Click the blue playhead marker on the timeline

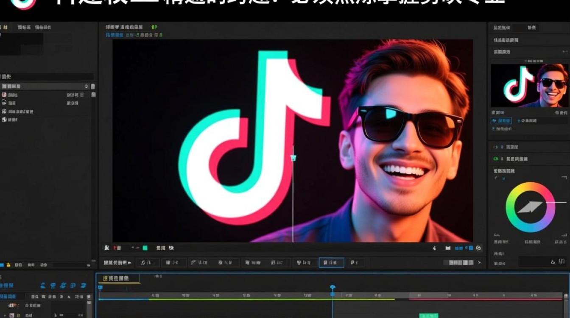(332, 288)
